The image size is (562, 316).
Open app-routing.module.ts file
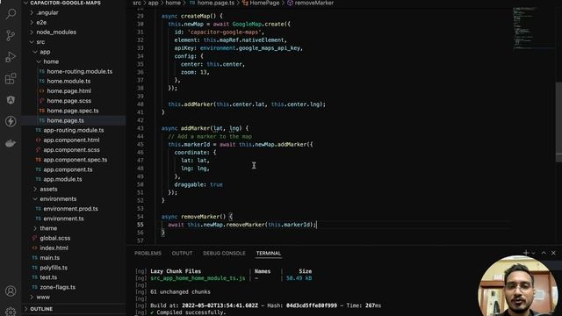(x=74, y=130)
